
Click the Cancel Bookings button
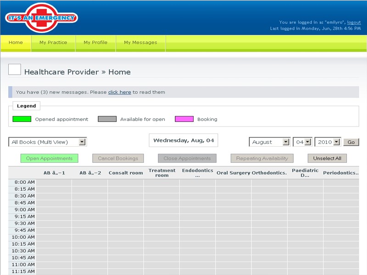[118, 158]
